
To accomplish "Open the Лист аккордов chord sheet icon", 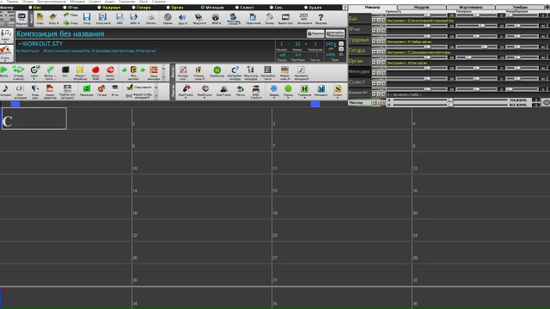I will tap(20, 91).
